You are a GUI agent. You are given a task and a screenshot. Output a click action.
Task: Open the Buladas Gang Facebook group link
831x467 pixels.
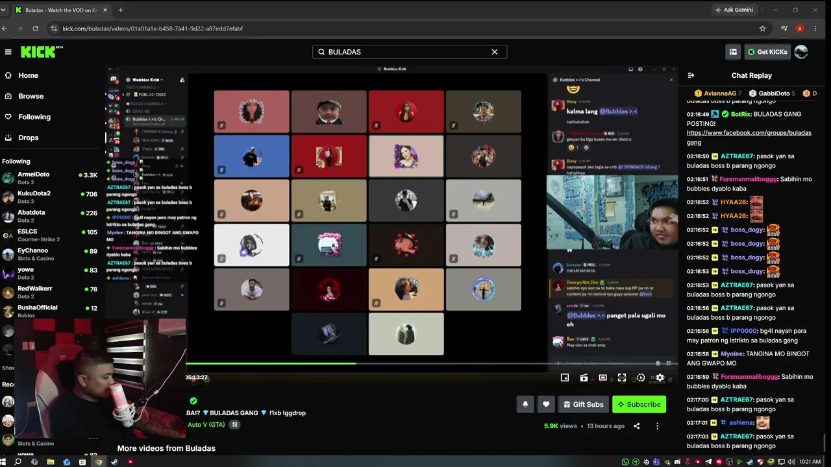(749, 138)
